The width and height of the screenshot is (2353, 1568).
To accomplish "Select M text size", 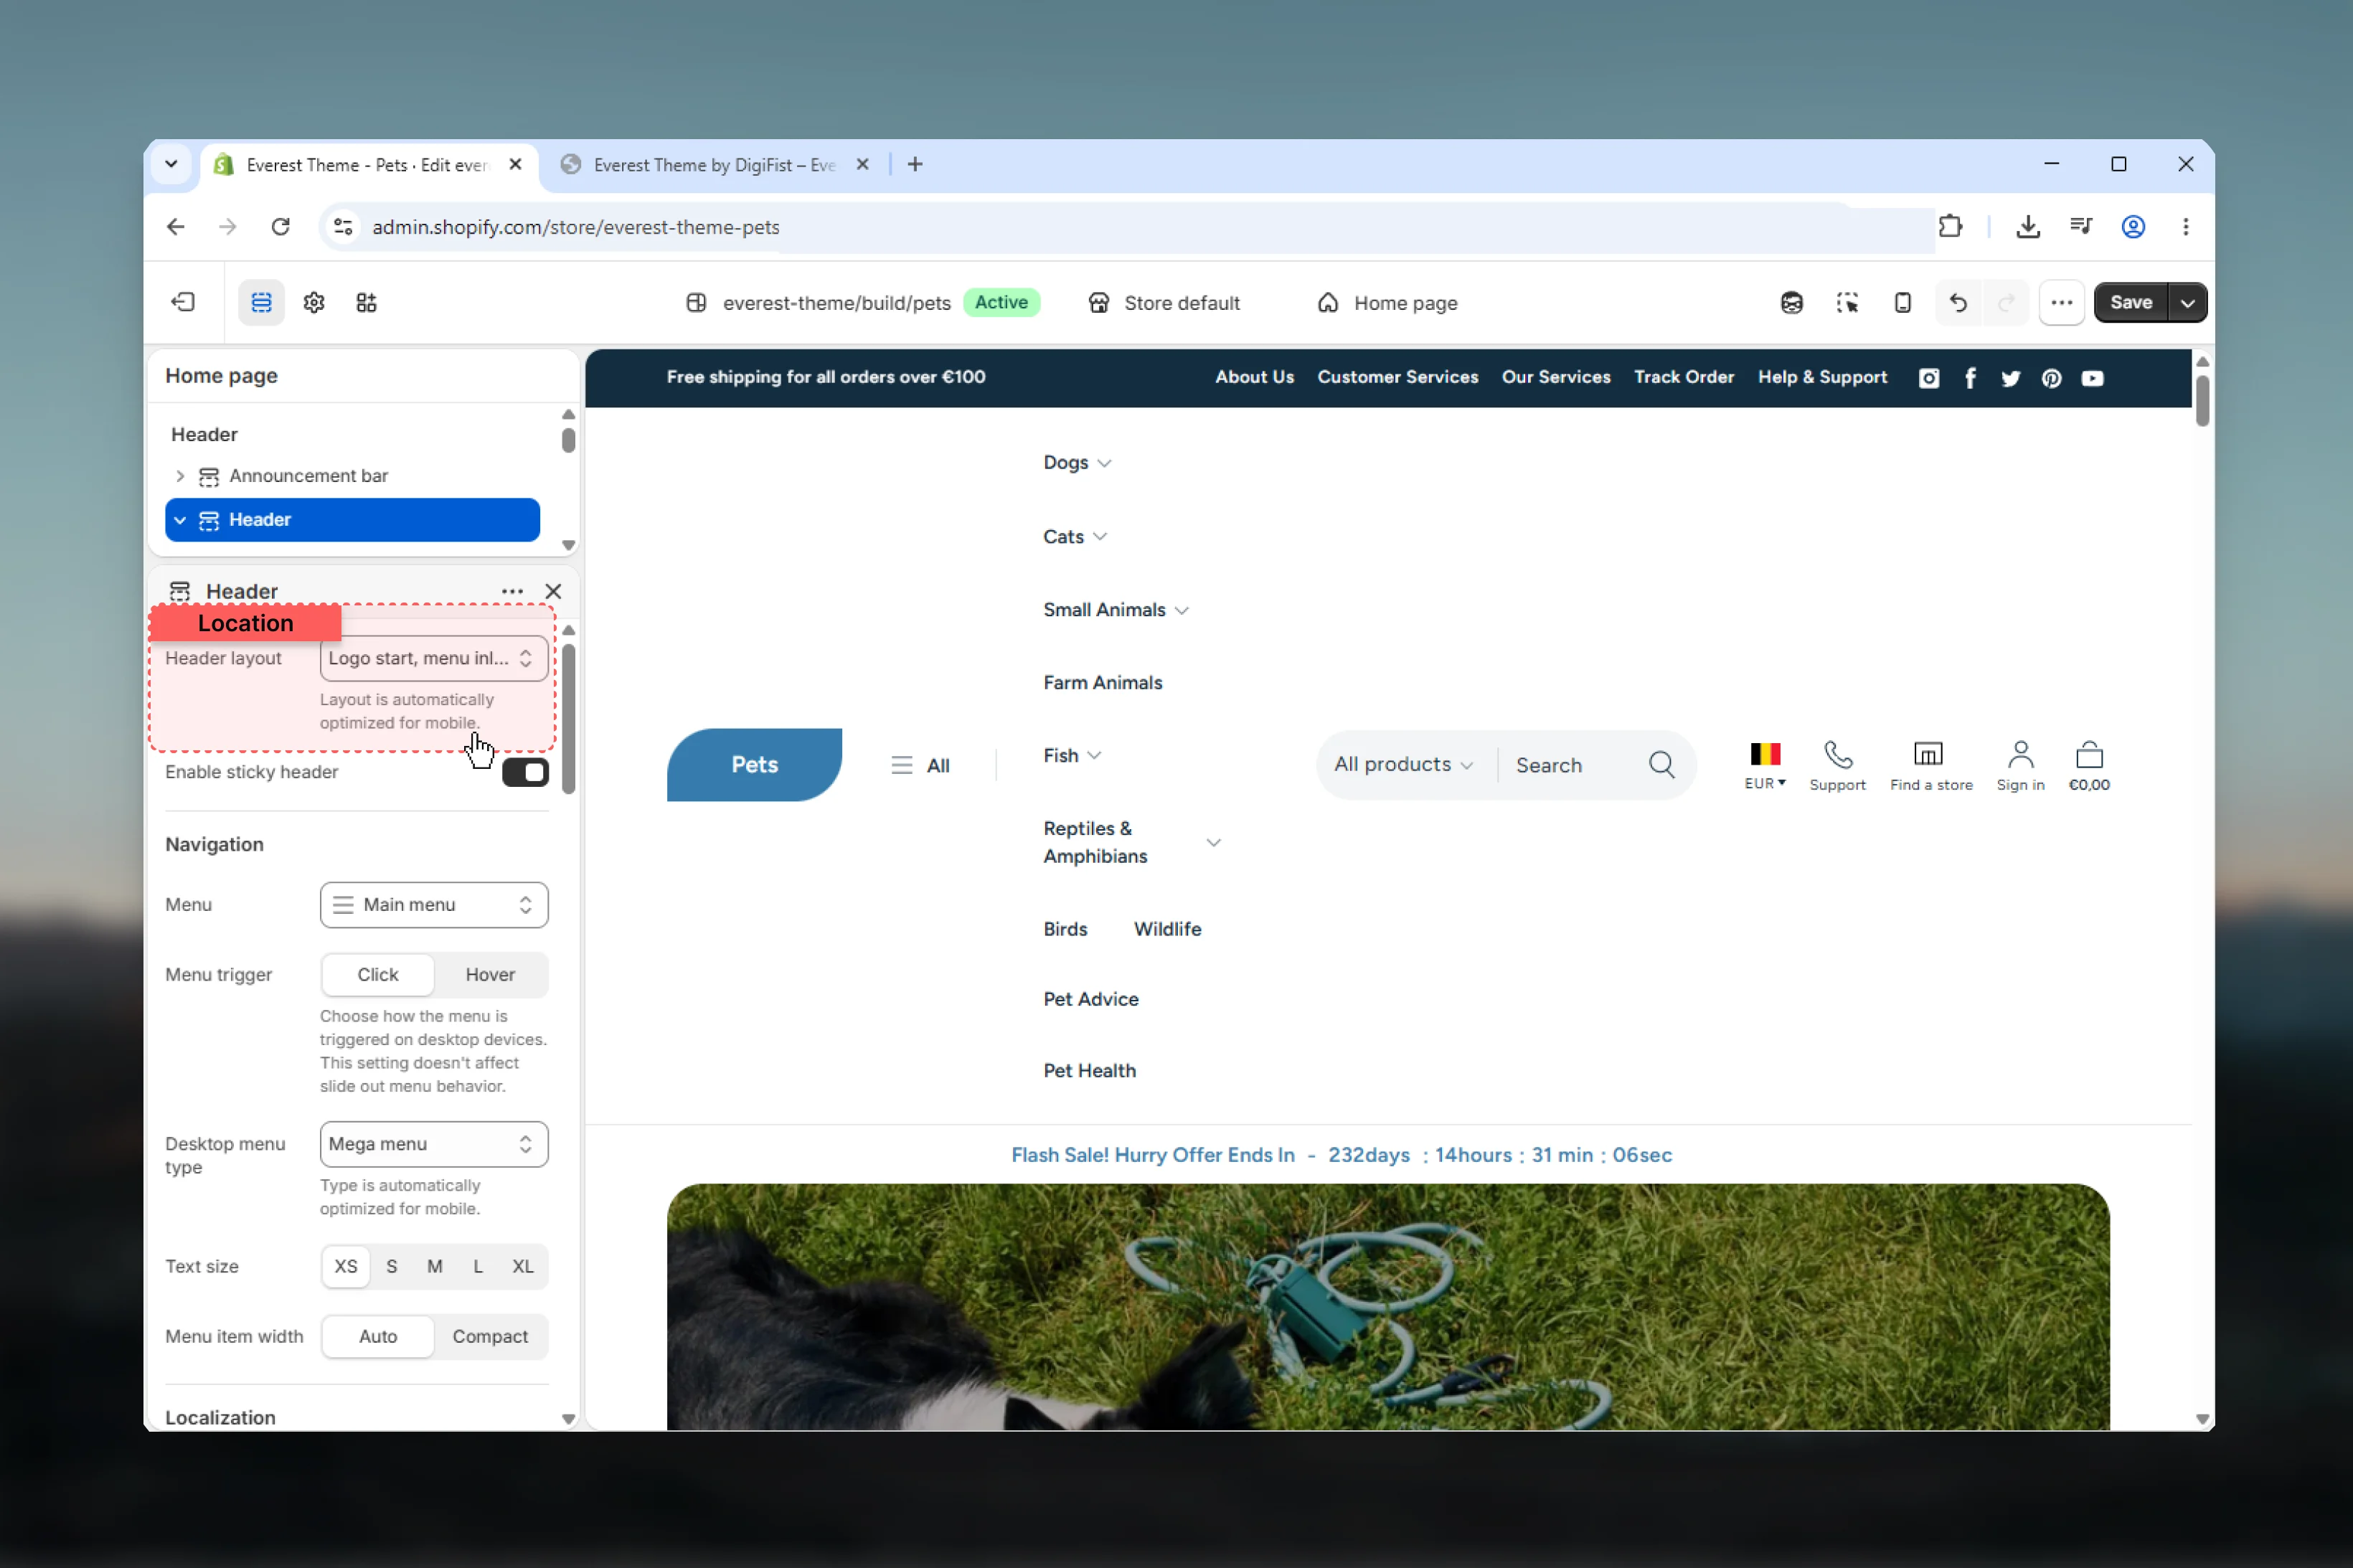I will tap(435, 1266).
